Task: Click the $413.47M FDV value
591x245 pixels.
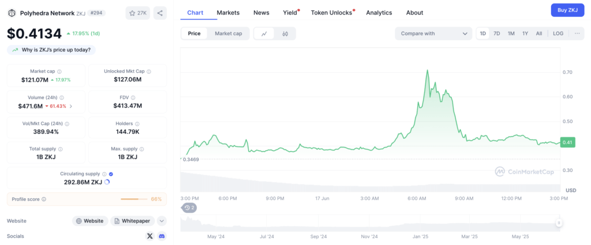Action: [x=128, y=105]
